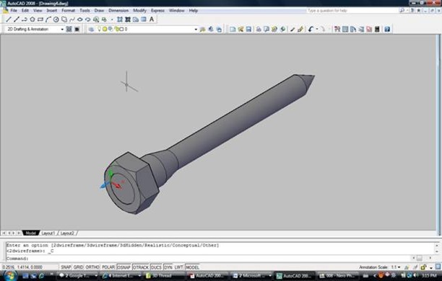Open the 2D Drafting & Annotation workspace dropdown
This screenshot has width=442, height=281.
[x=62, y=30]
